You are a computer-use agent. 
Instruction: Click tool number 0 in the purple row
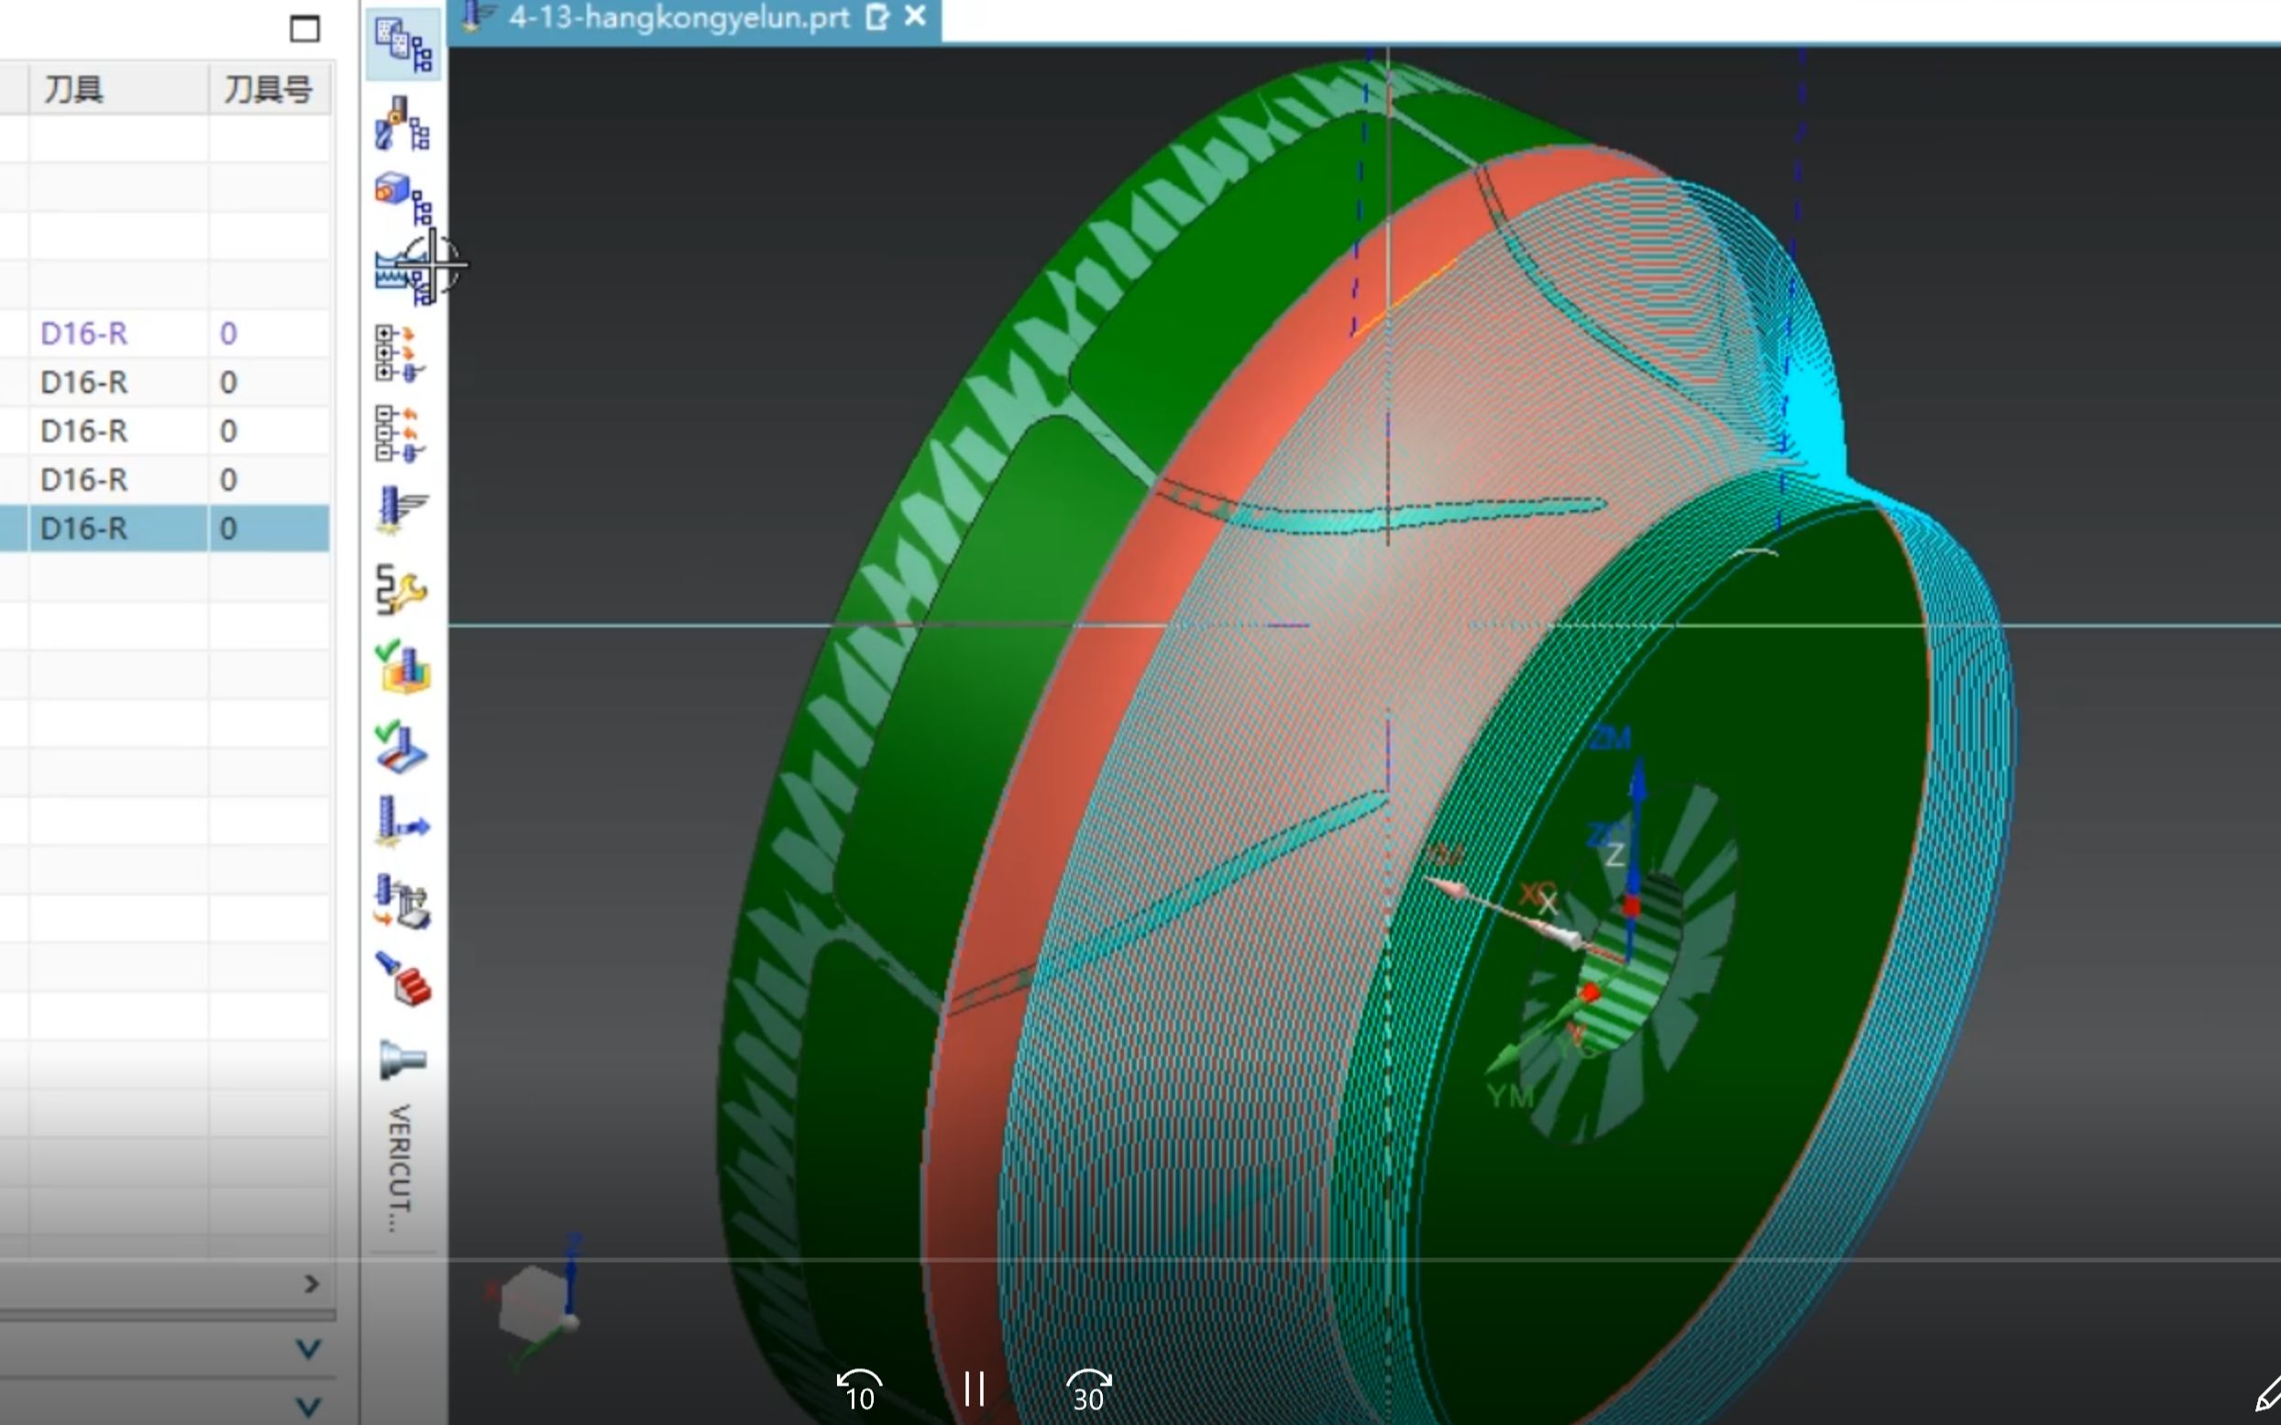point(228,334)
